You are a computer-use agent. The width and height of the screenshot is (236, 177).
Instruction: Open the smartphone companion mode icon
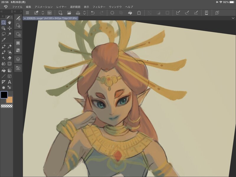[x=206, y=13]
